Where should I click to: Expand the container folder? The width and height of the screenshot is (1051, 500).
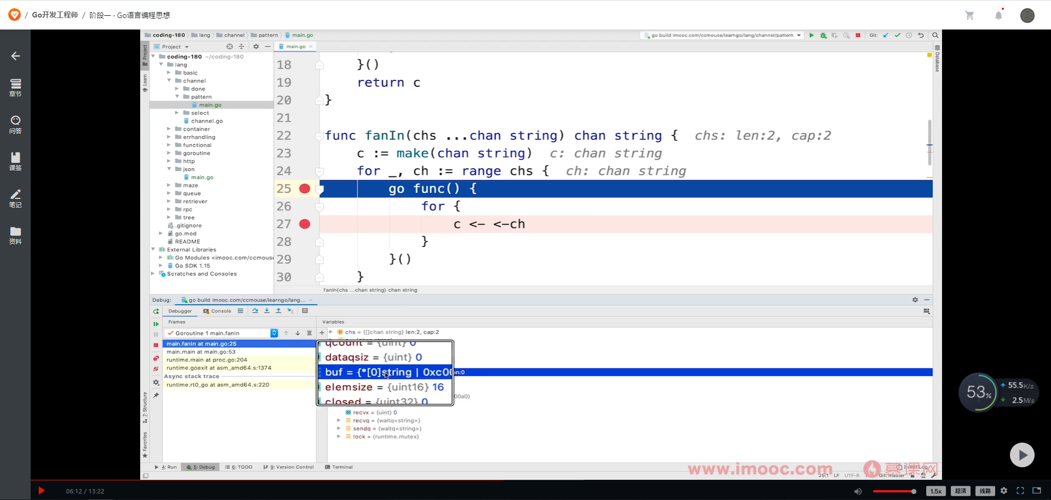pyautogui.click(x=169, y=129)
